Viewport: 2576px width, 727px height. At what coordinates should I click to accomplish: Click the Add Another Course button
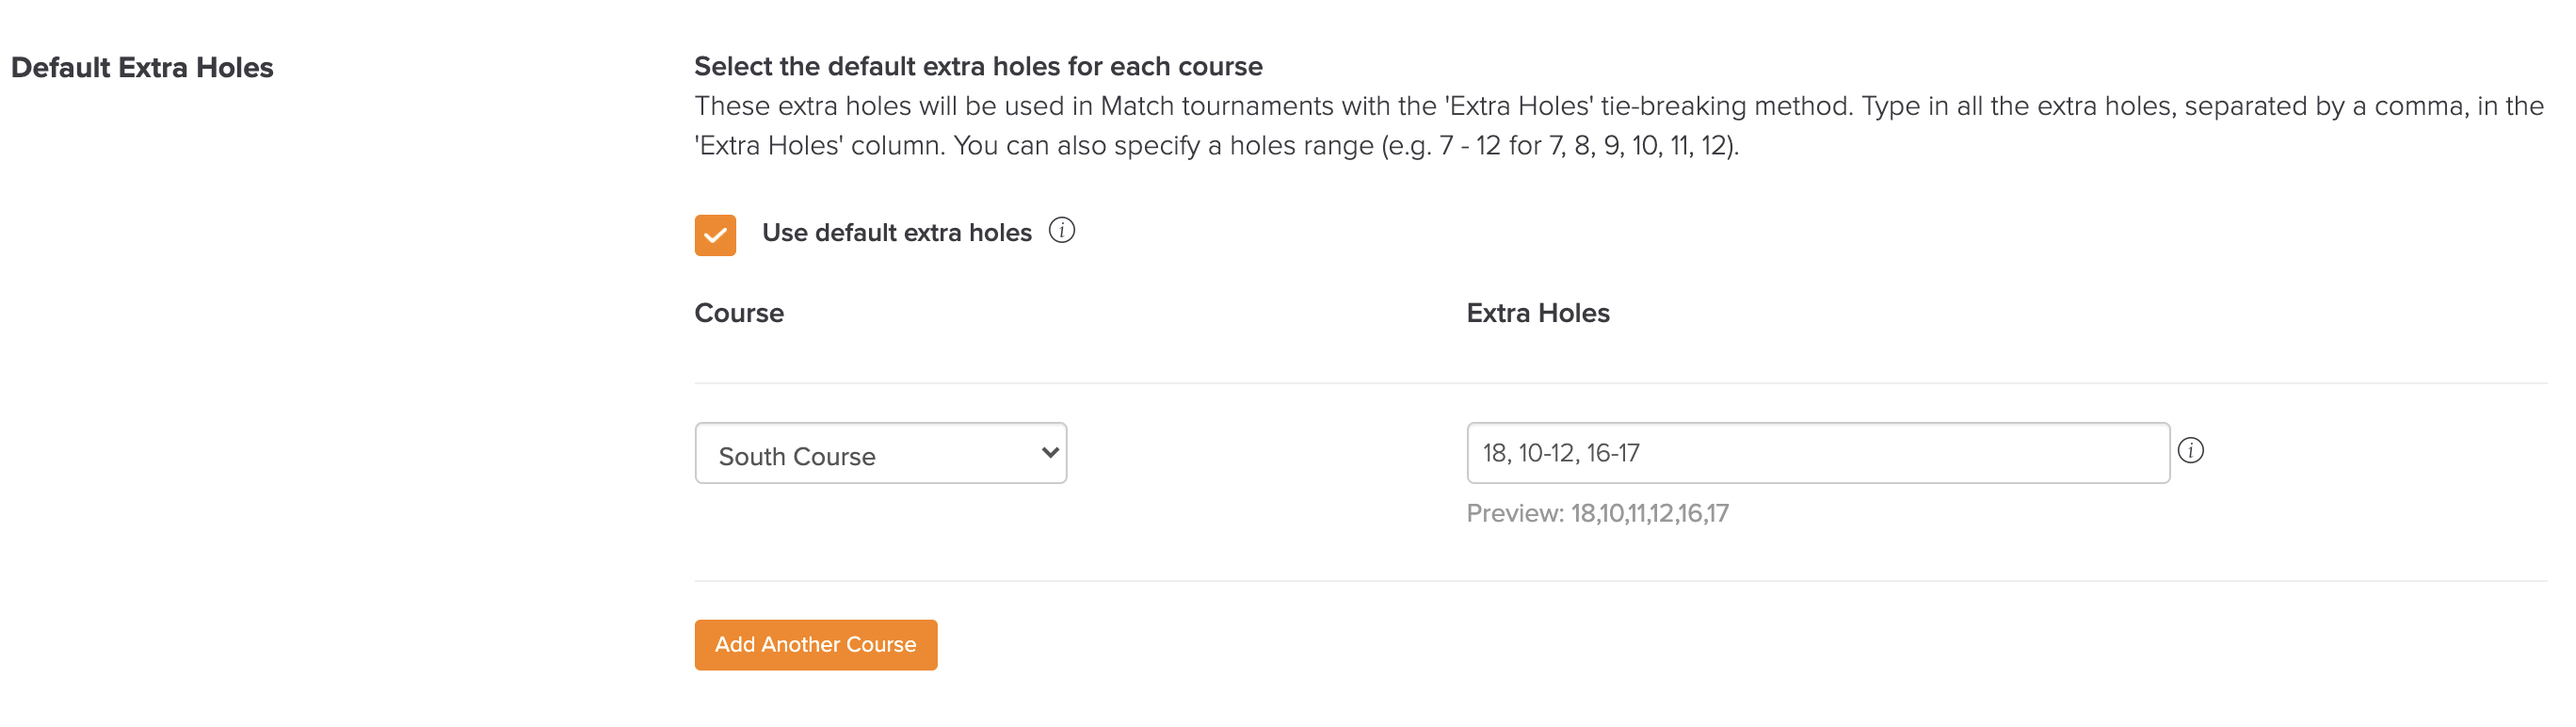(x=816, y=645)
